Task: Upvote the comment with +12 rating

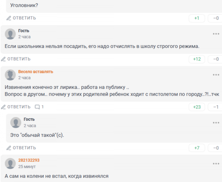Action: (196, 59)
